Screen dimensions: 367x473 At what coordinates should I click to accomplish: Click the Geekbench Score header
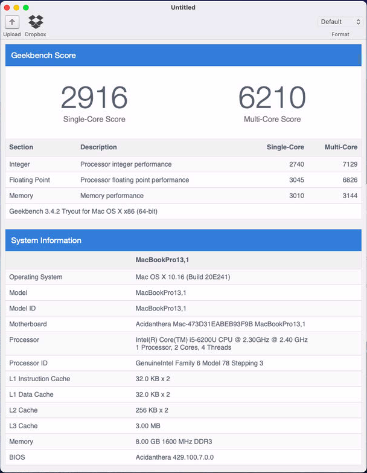tap(183, 55)
